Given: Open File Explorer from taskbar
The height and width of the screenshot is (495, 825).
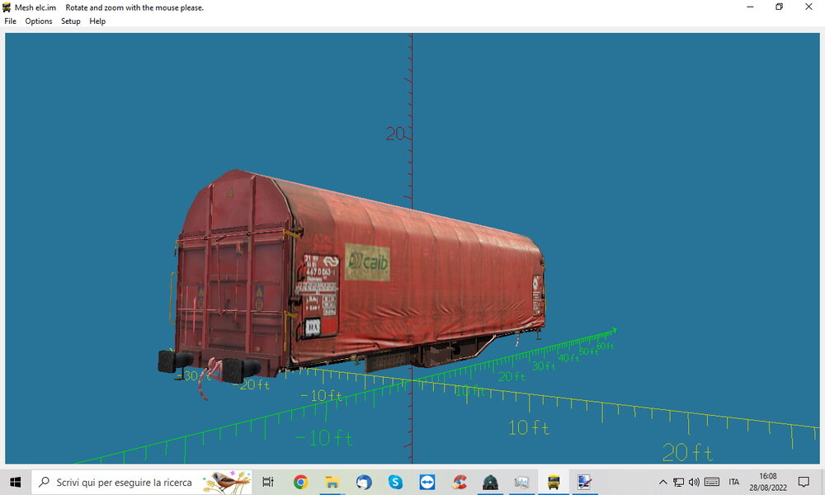Looking at the screenshot, I should (x=332, y=482).
